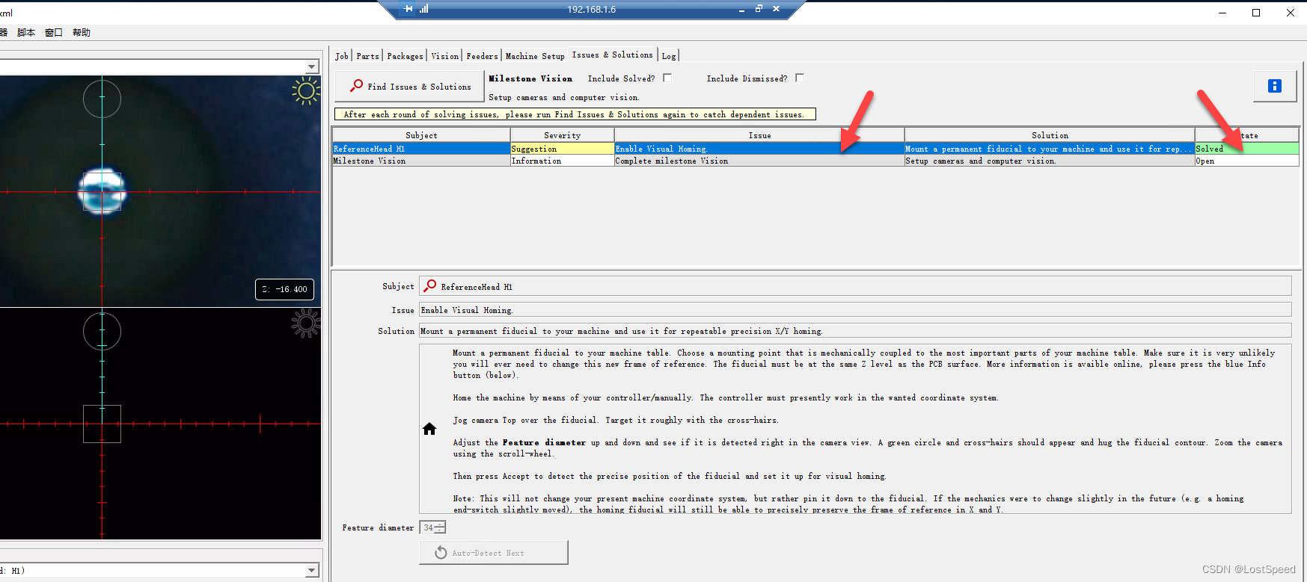The width and height of the screenshot is (1307, 582).
Task: Sort table by Issue column header
Action: [759, 135]
